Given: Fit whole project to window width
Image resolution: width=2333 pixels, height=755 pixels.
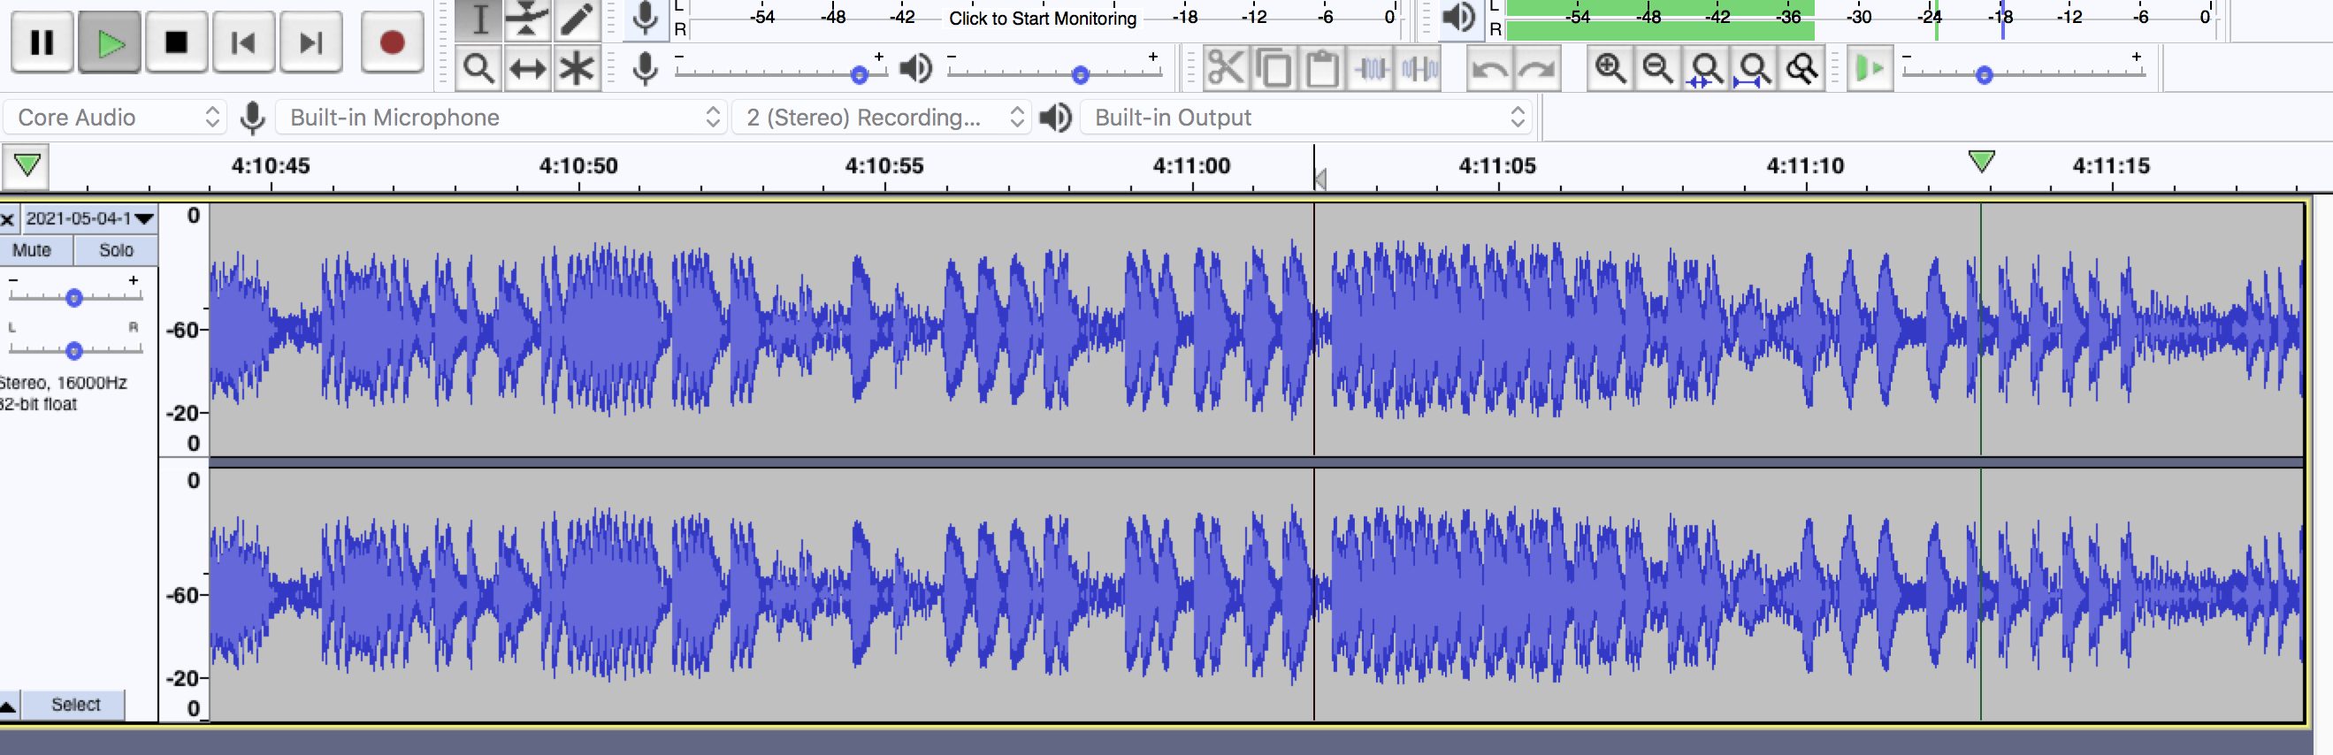Looking at the screenshot, I should [1755, 69].
